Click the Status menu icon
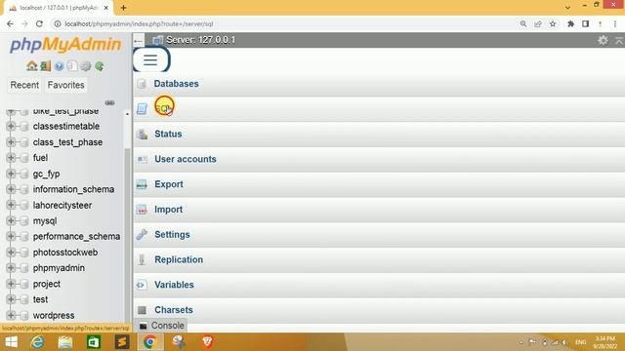The width and height of the screenshot is (625, 351). coord(142,134)
